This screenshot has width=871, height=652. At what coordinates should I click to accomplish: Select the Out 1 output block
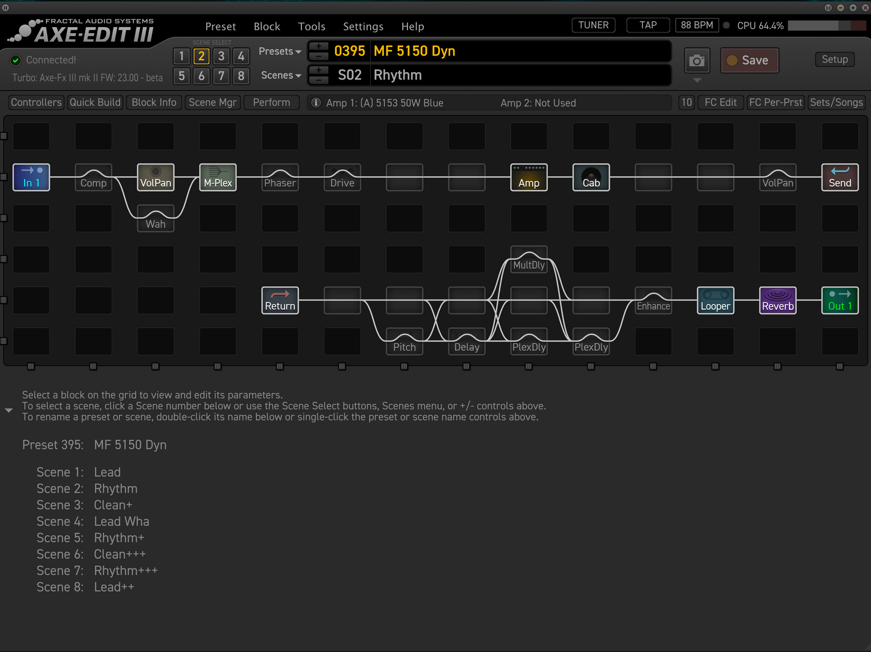tap(840, 300)
